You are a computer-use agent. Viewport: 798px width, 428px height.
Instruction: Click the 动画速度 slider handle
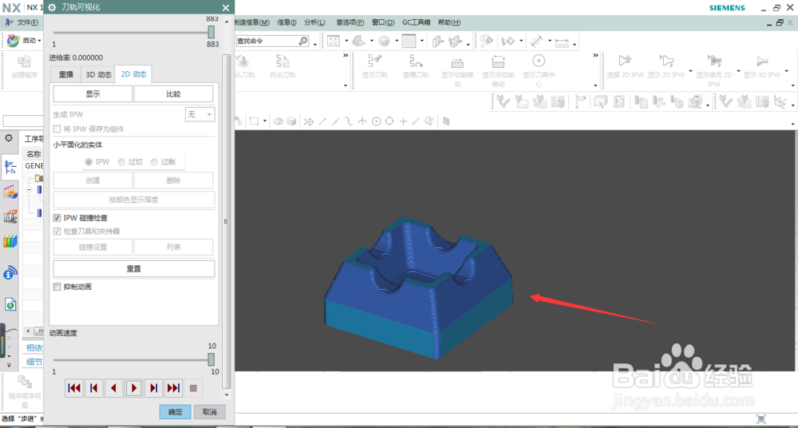tap(211, 359)
